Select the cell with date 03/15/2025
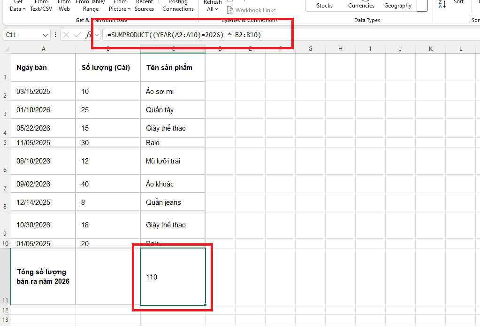 [43, 91]
